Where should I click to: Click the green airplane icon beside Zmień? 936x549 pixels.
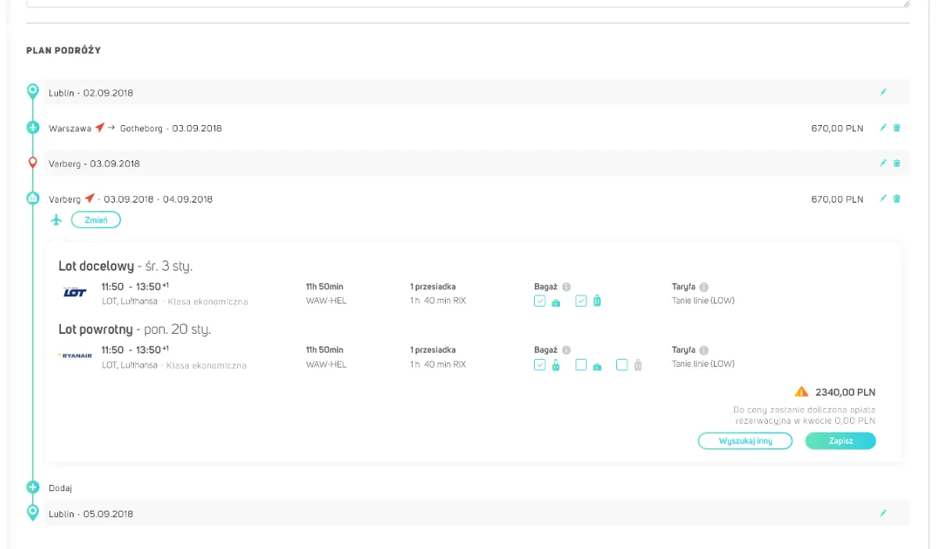pyautogui.click(x=56, y=220)
